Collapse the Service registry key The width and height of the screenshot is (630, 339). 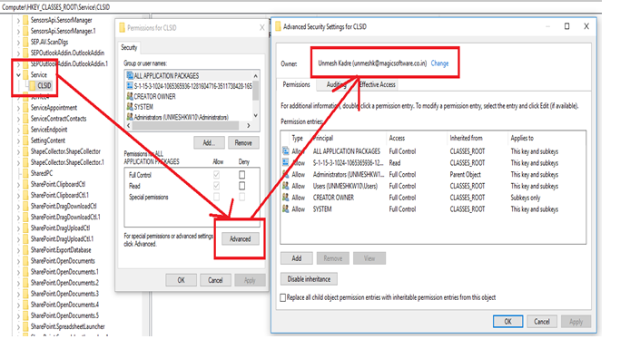[x=18, y=74]
